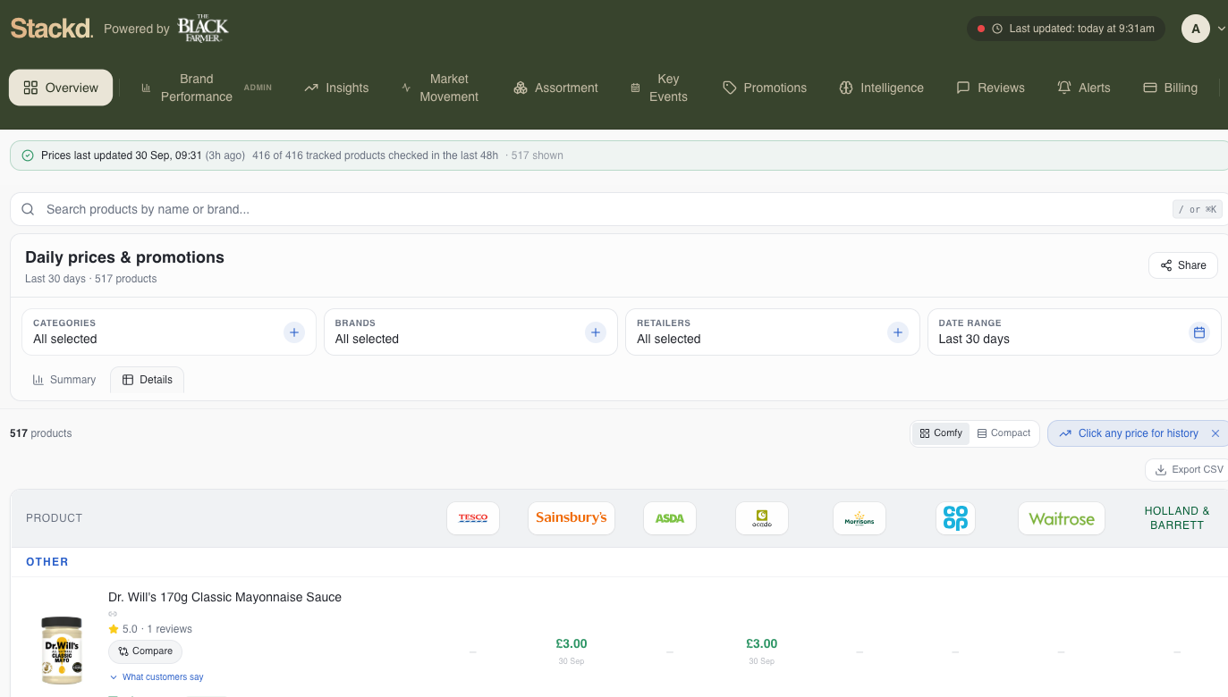
Task: Share the daily prices report
Action: [x=1182, y=265]
